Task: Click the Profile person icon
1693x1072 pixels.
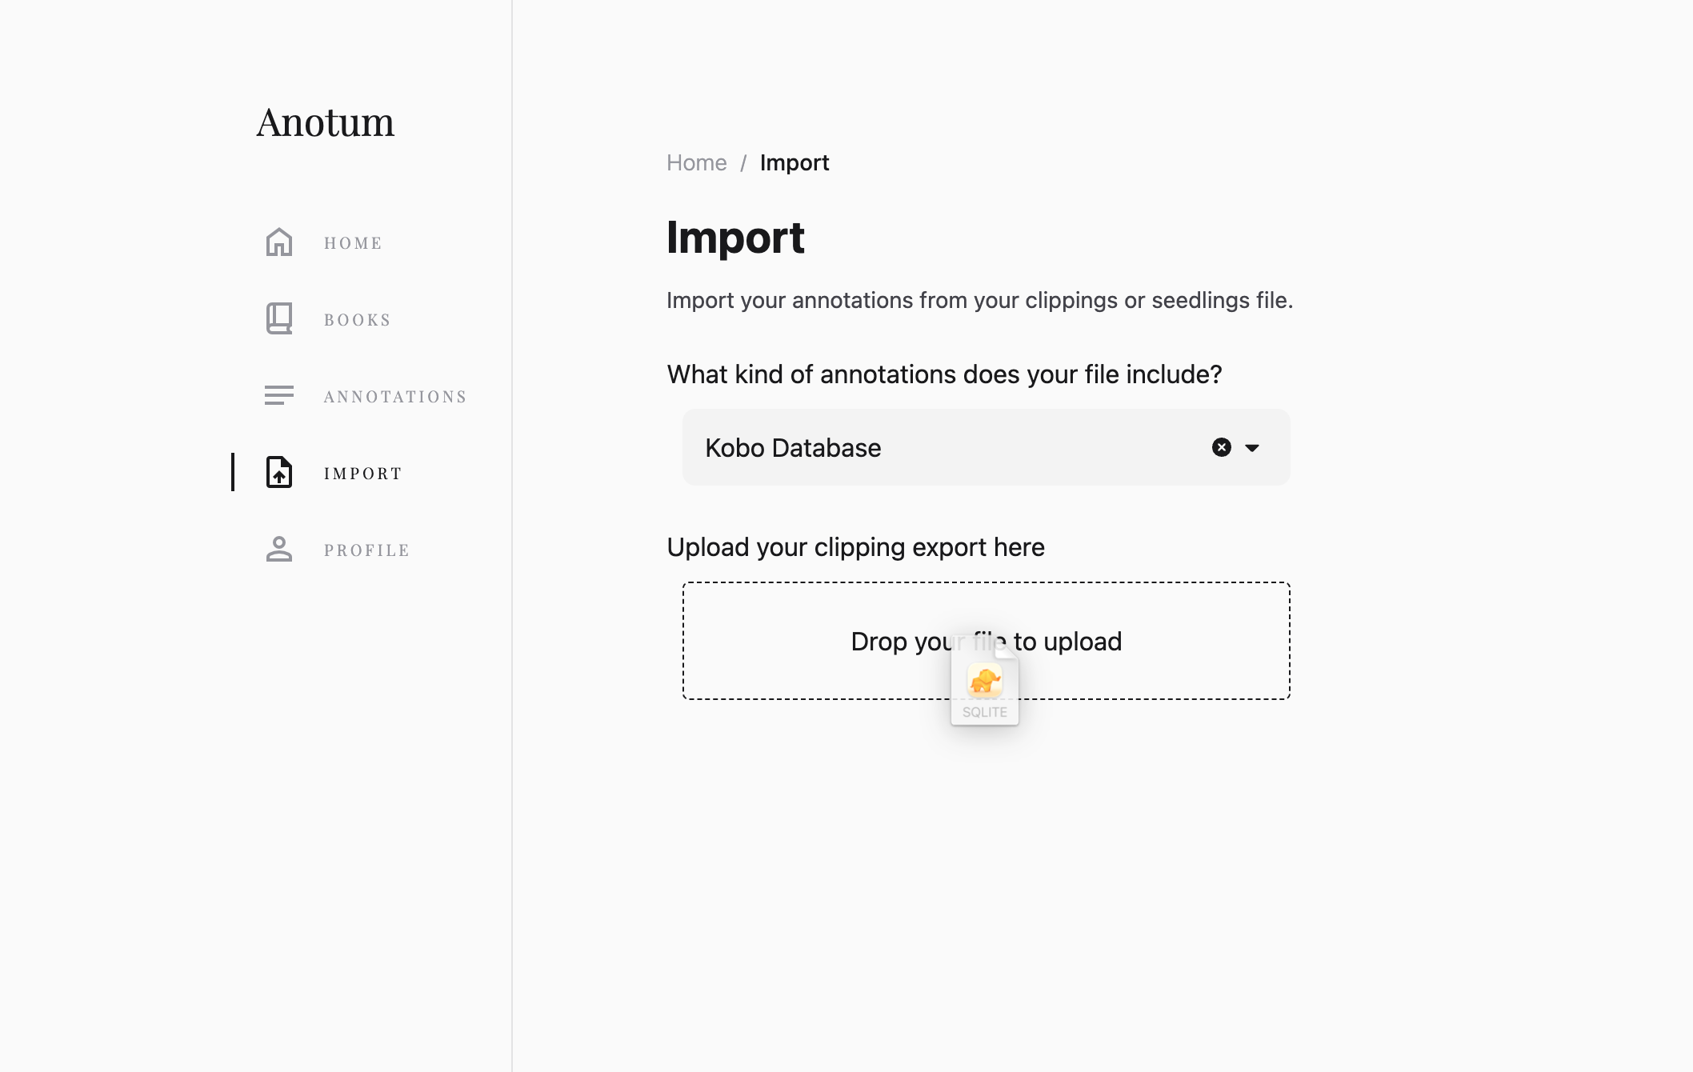Action: point(279,550)
